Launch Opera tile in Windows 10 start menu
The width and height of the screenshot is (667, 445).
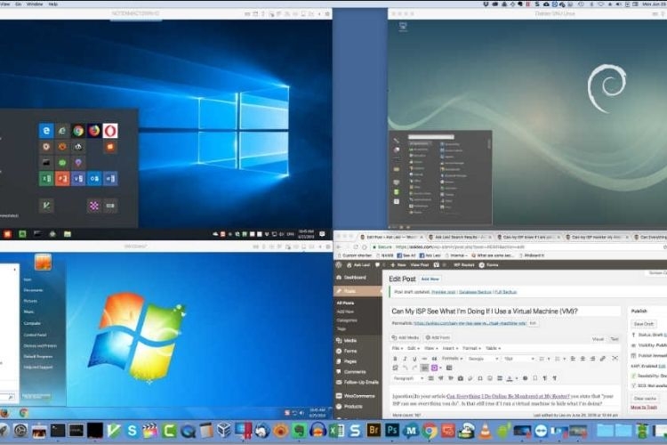coord(110,130)
